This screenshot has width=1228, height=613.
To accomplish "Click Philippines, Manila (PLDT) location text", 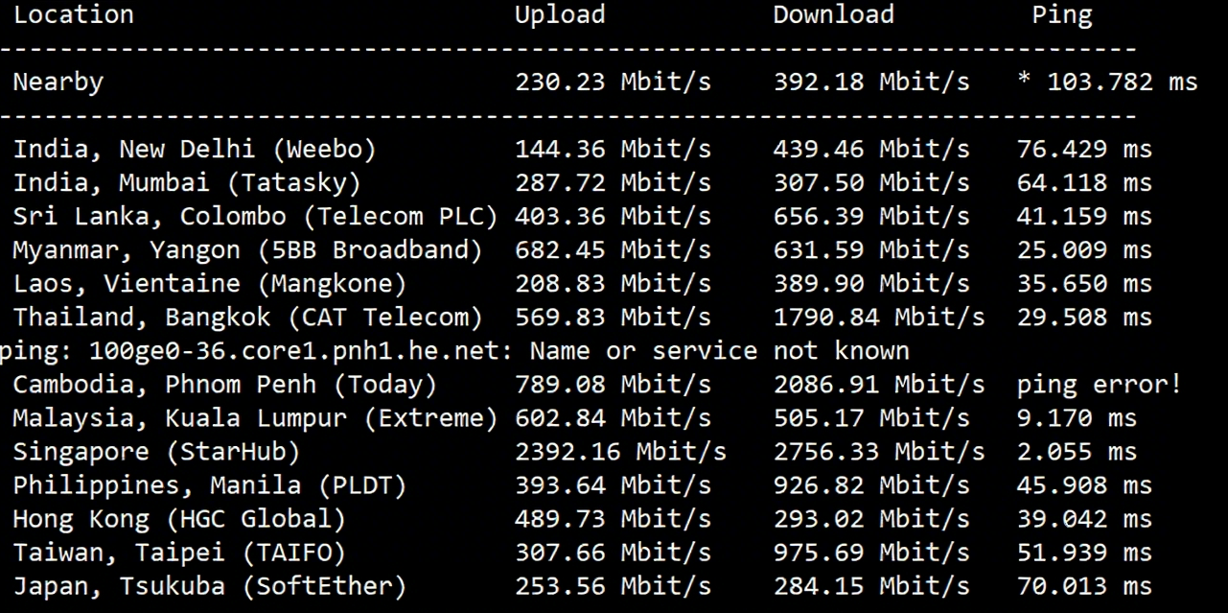I will (x=210, y=485).
